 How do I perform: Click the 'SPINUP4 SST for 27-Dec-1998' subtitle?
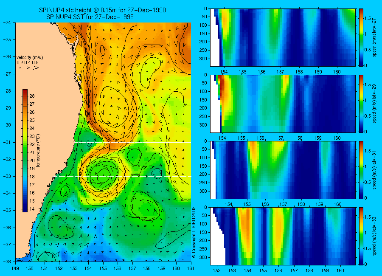[90, 17]
